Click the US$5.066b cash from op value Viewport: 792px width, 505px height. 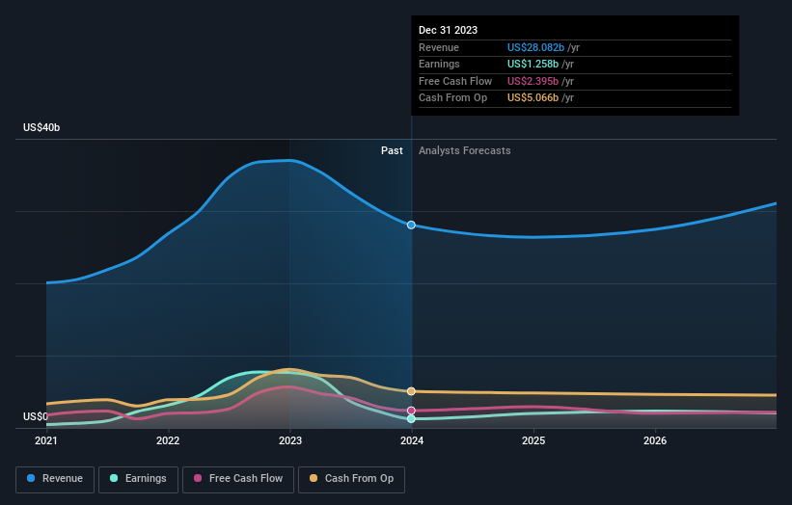[533, 98]
